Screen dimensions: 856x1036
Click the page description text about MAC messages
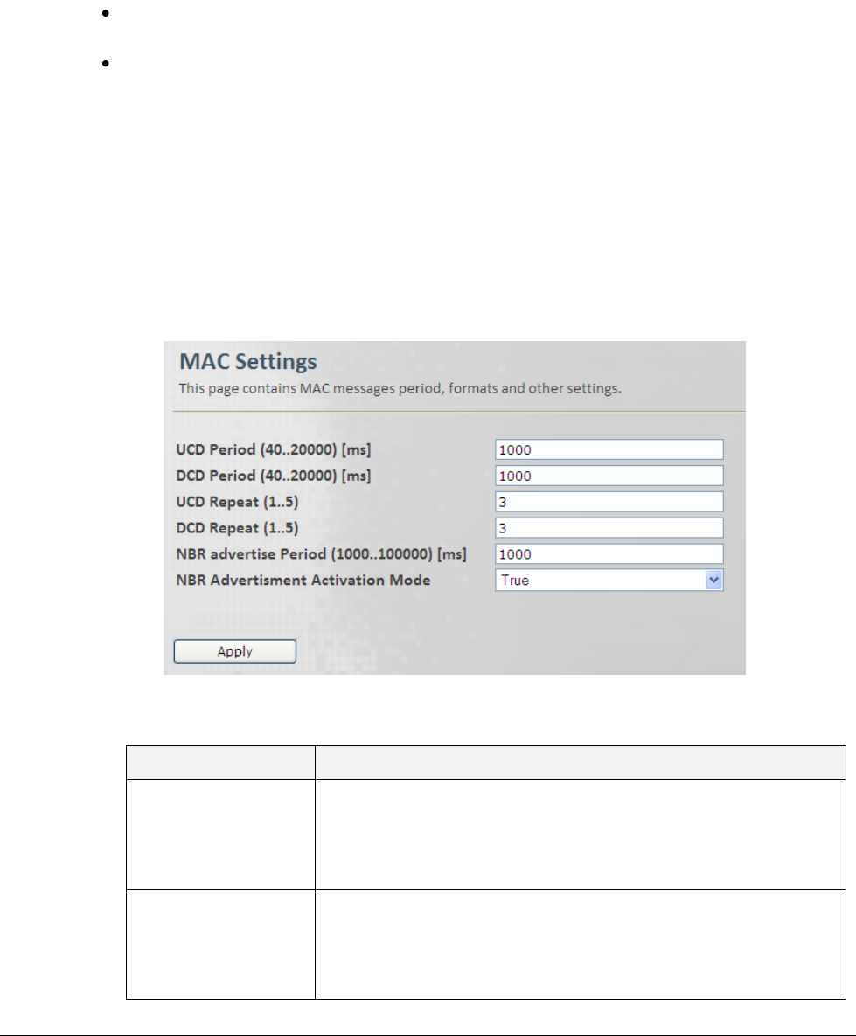click(400, 388)
